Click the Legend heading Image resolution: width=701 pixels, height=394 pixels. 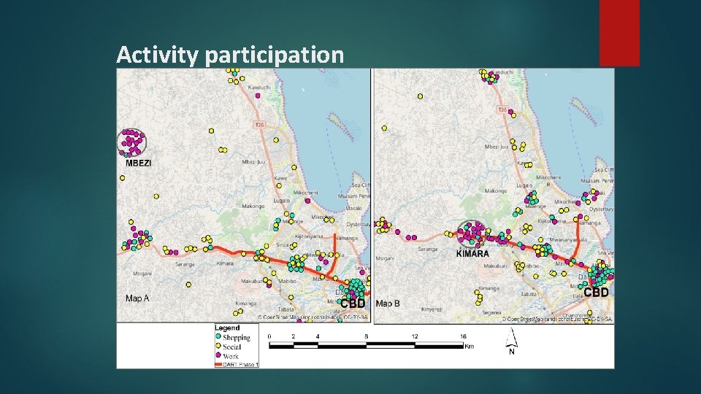227,328
